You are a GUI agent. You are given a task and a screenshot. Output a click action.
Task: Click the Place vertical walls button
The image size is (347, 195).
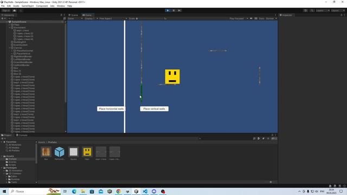(x=154, y=109)
